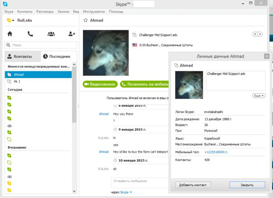Image resolution: width=273 pixels, height=198 pixels.
Task: Mark Ahmad as favorite with the star
Action: [x=86, y=20]
